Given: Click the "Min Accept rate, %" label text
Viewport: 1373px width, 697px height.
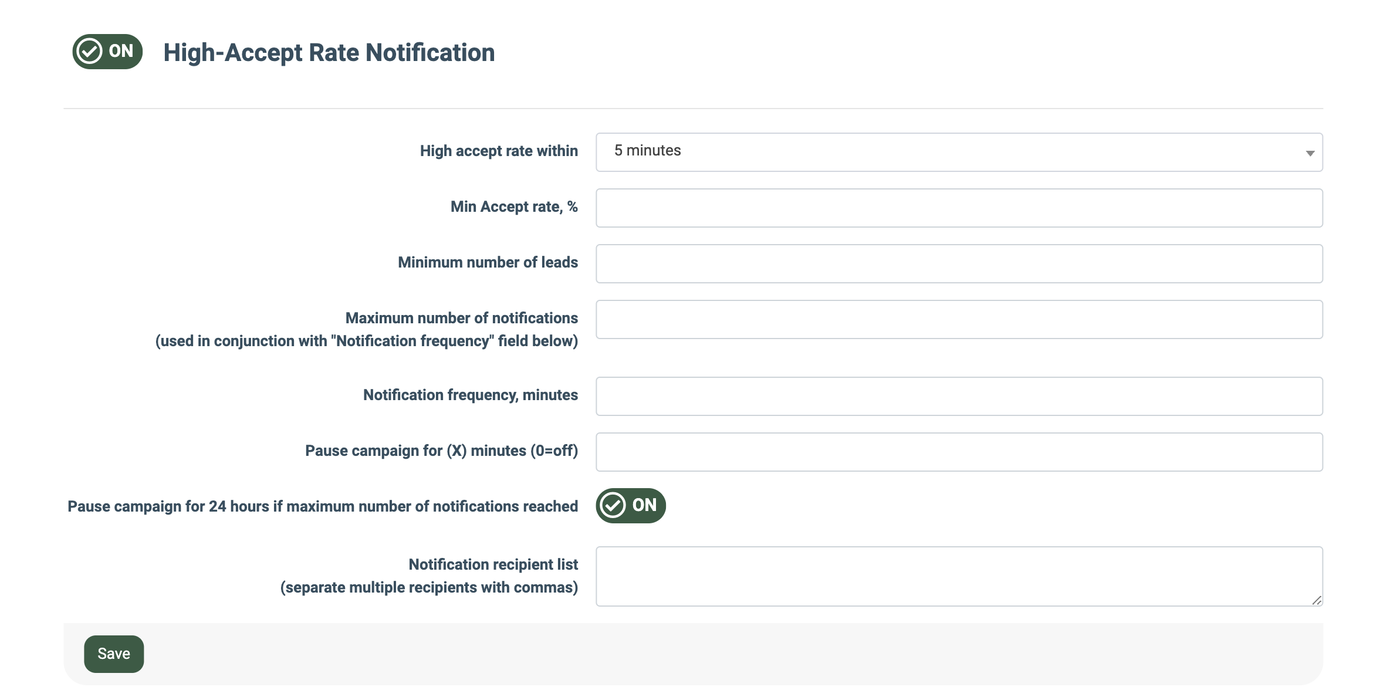Looking at the screenshot, I should coord(514,207).
